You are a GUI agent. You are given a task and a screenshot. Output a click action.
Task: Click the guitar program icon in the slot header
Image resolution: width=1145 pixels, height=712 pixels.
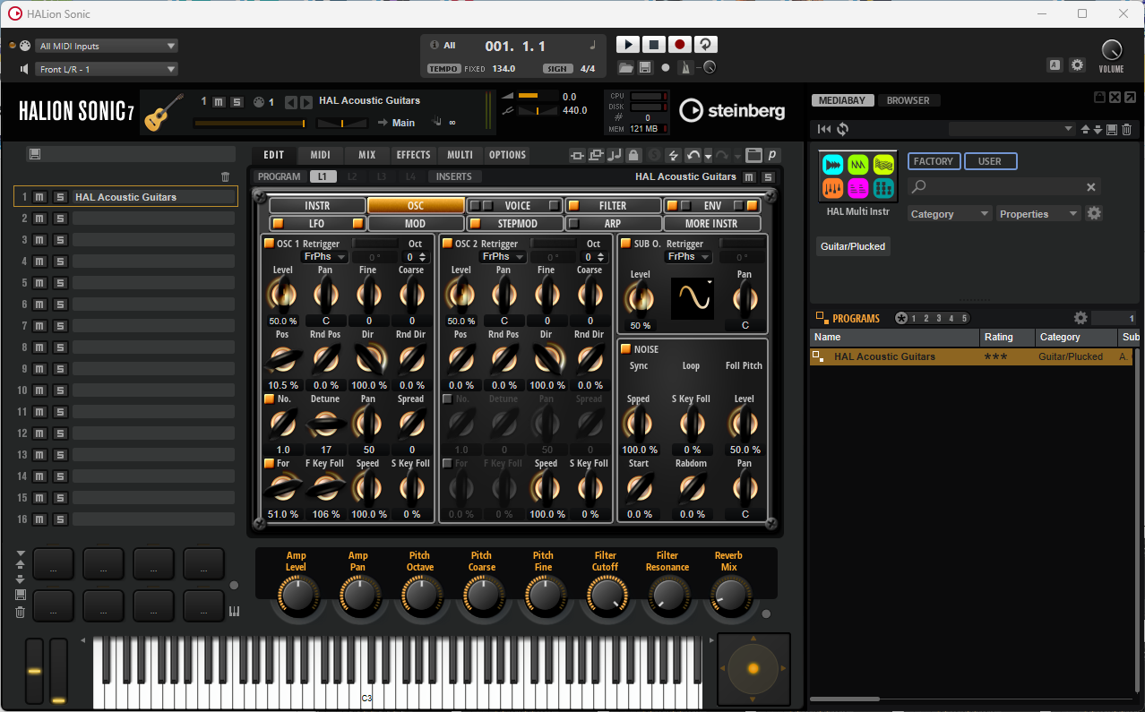coord(162,112)
